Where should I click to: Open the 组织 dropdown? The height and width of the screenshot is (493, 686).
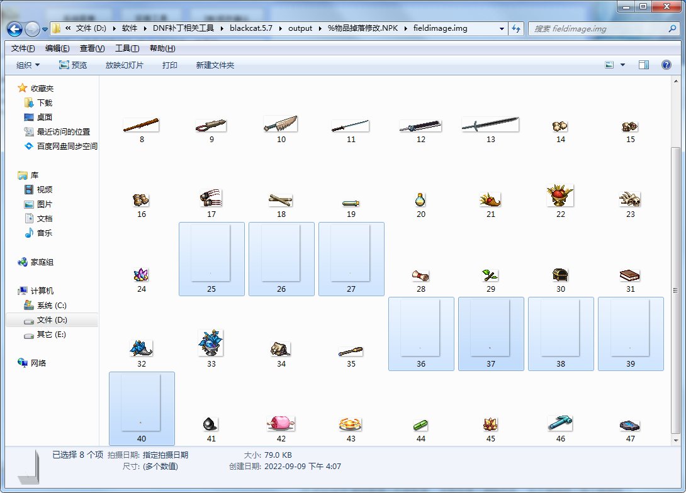[x=28, y=65]
